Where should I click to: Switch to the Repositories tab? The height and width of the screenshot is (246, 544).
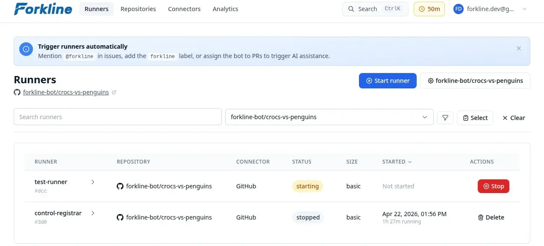pos(138,9)
